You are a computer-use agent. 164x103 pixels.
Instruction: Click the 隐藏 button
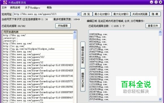155,14
